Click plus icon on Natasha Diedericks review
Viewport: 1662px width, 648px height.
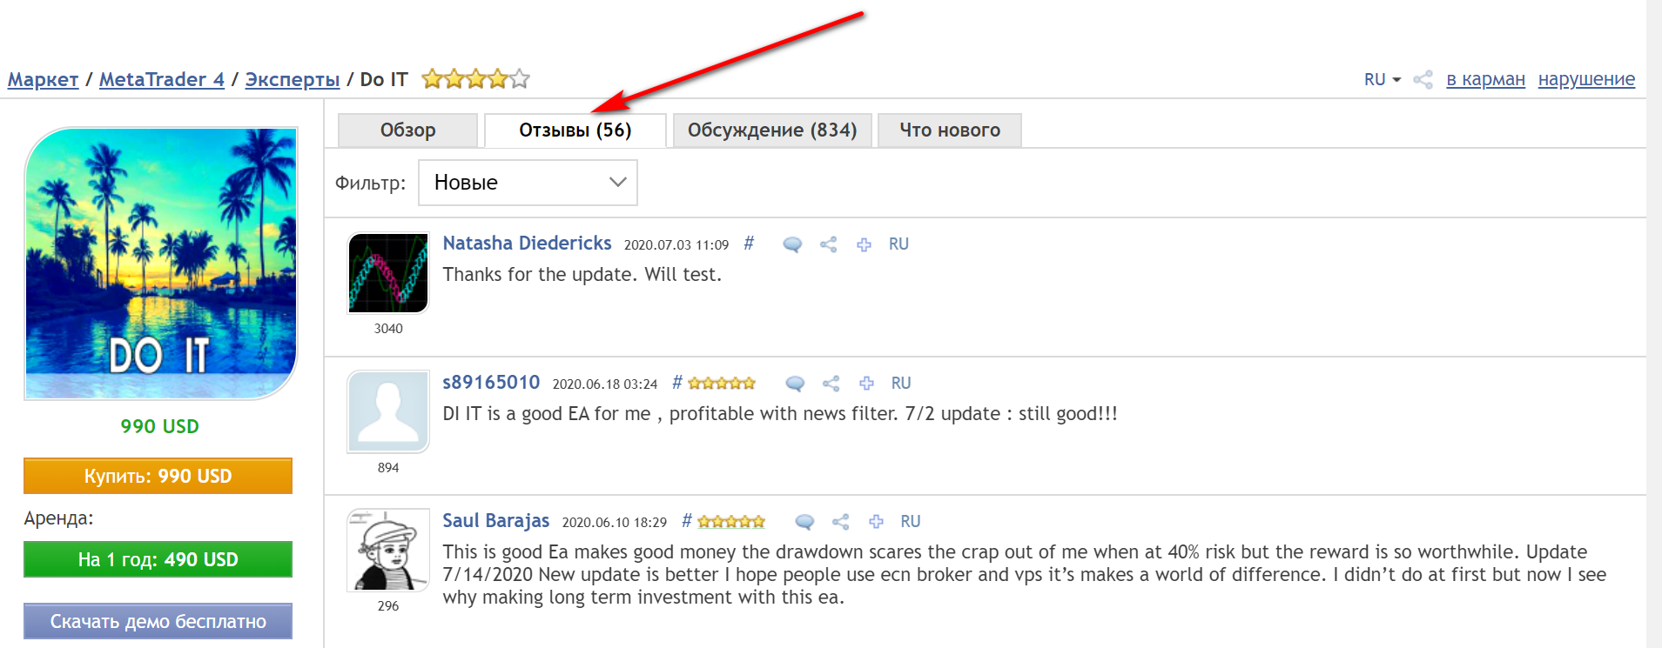[x=864, y=244]
